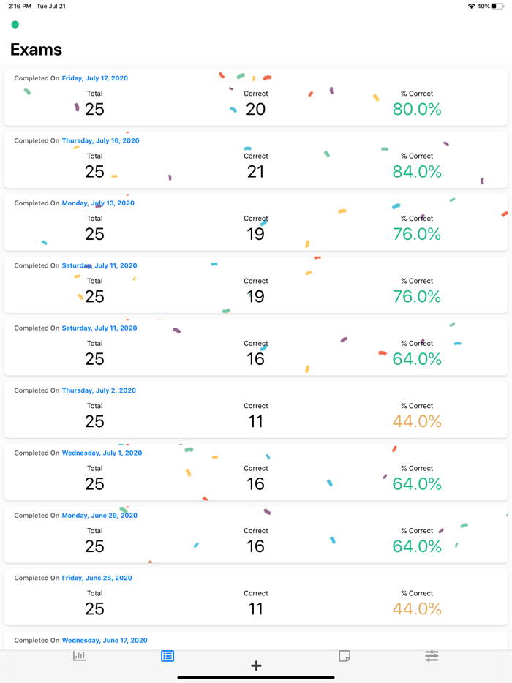Tap the 21 correct answers value

255,172
